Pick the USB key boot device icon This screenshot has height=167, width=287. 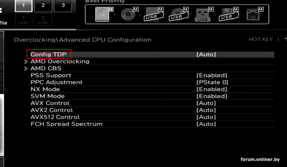coord(203,14)
